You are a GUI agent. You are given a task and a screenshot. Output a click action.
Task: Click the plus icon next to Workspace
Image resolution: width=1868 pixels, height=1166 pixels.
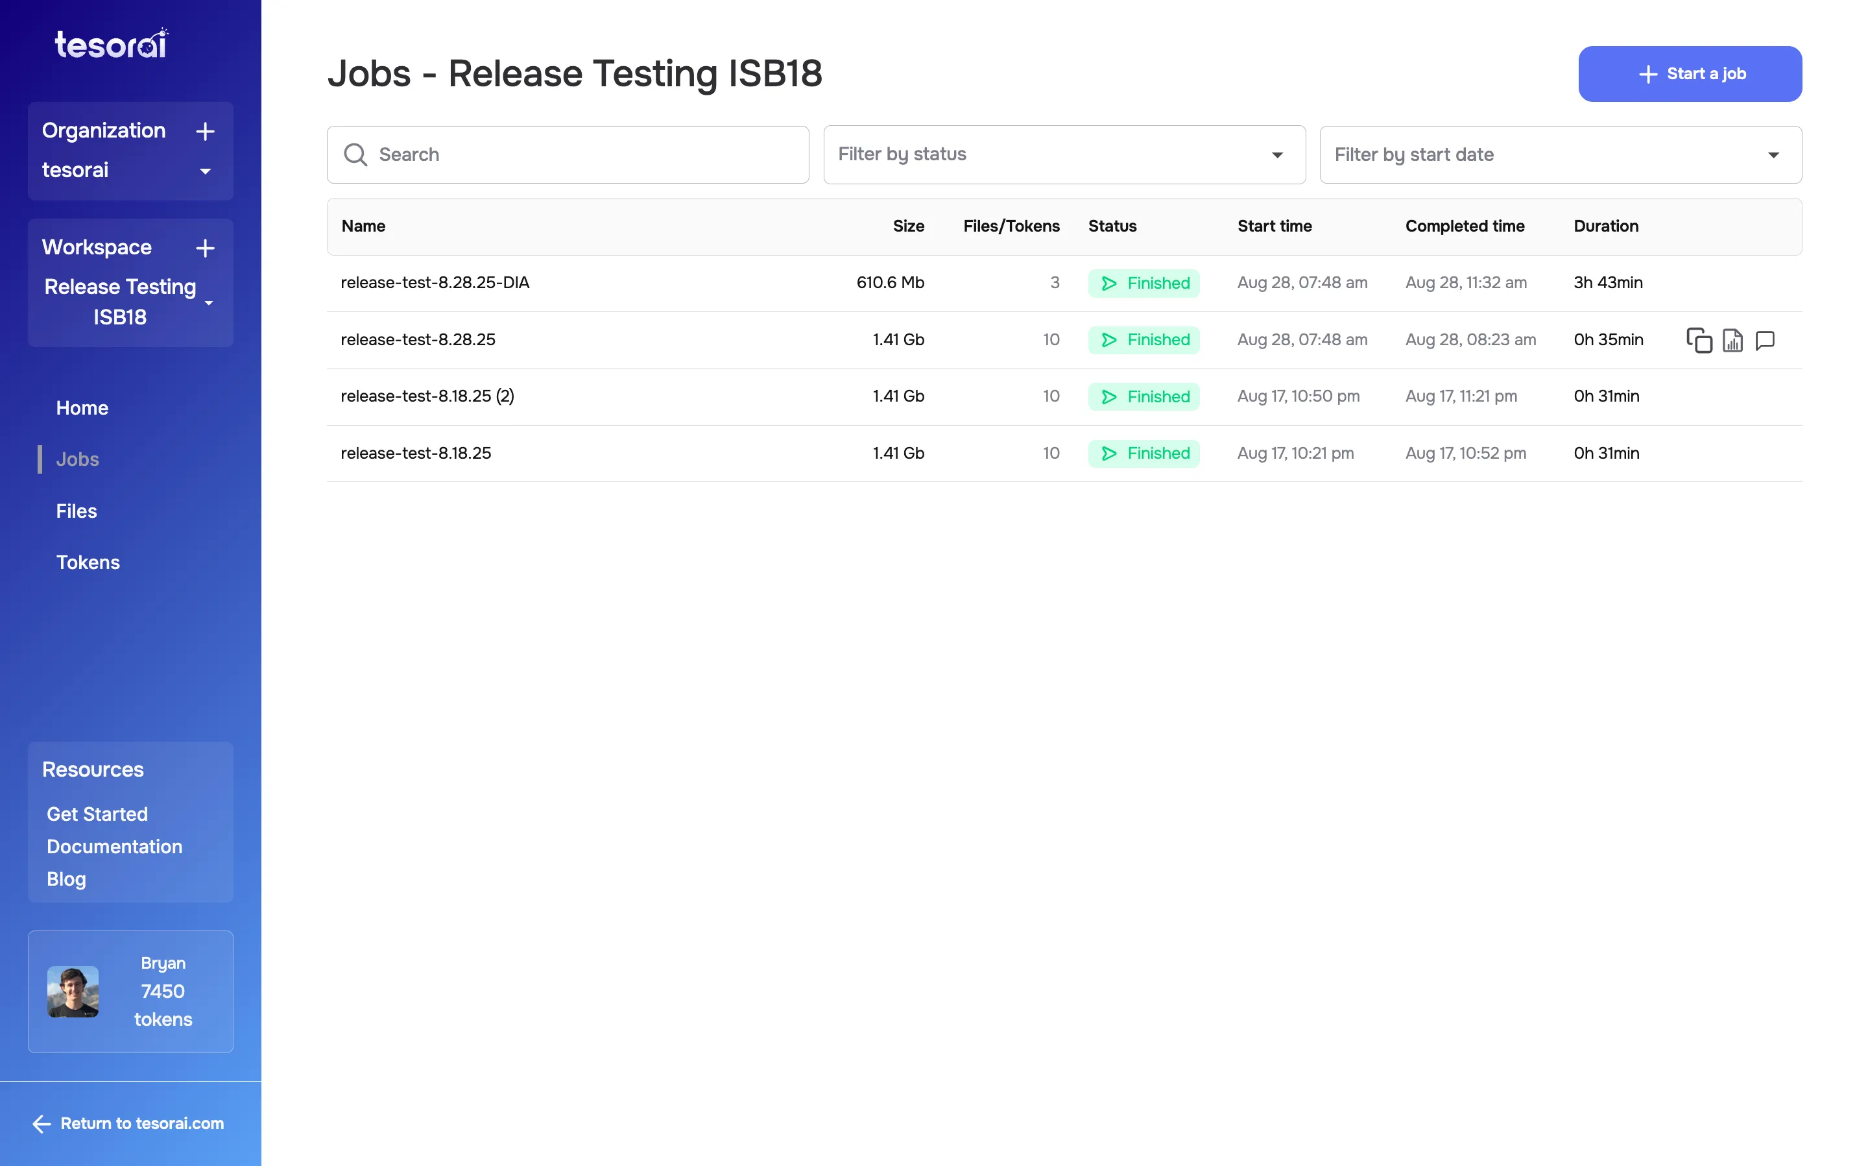coord(205,249)
